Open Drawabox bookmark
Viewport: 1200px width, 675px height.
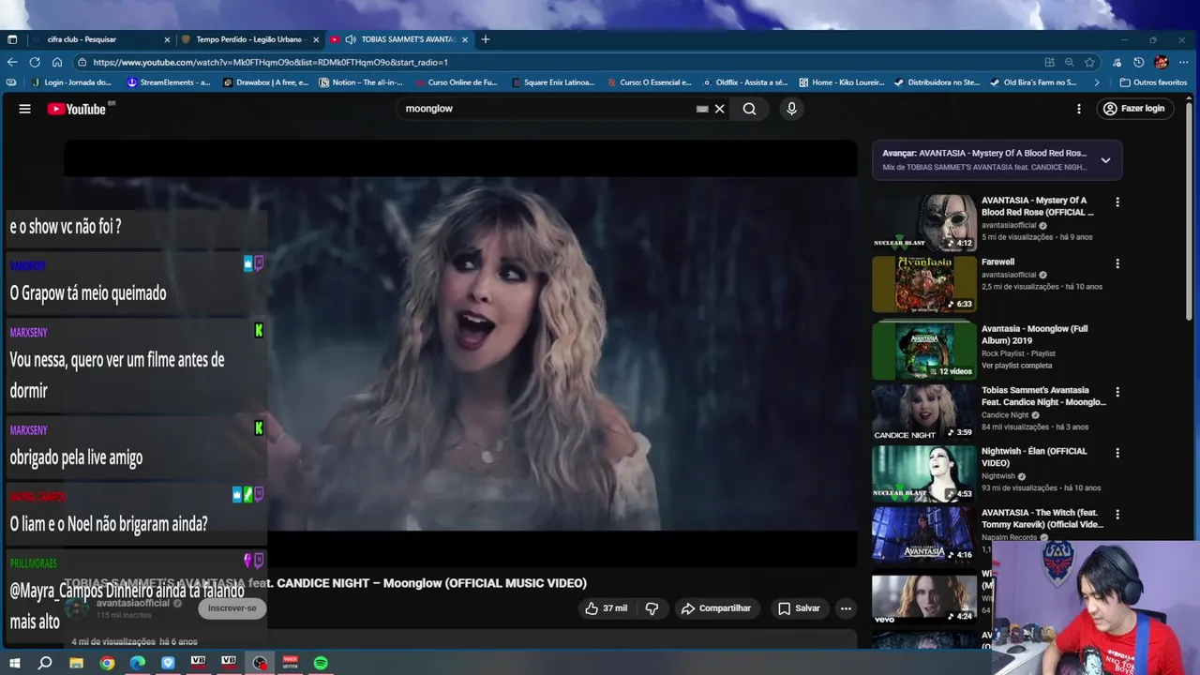point(266,82)
